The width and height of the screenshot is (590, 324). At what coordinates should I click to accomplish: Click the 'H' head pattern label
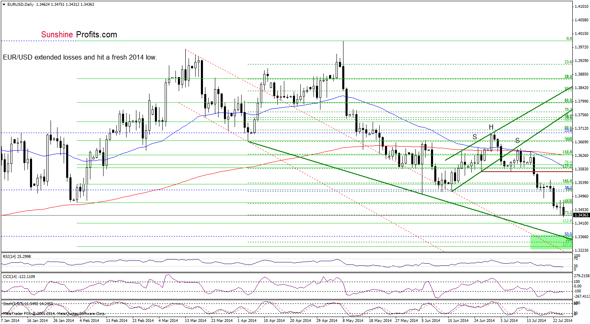tap(491, 127)
